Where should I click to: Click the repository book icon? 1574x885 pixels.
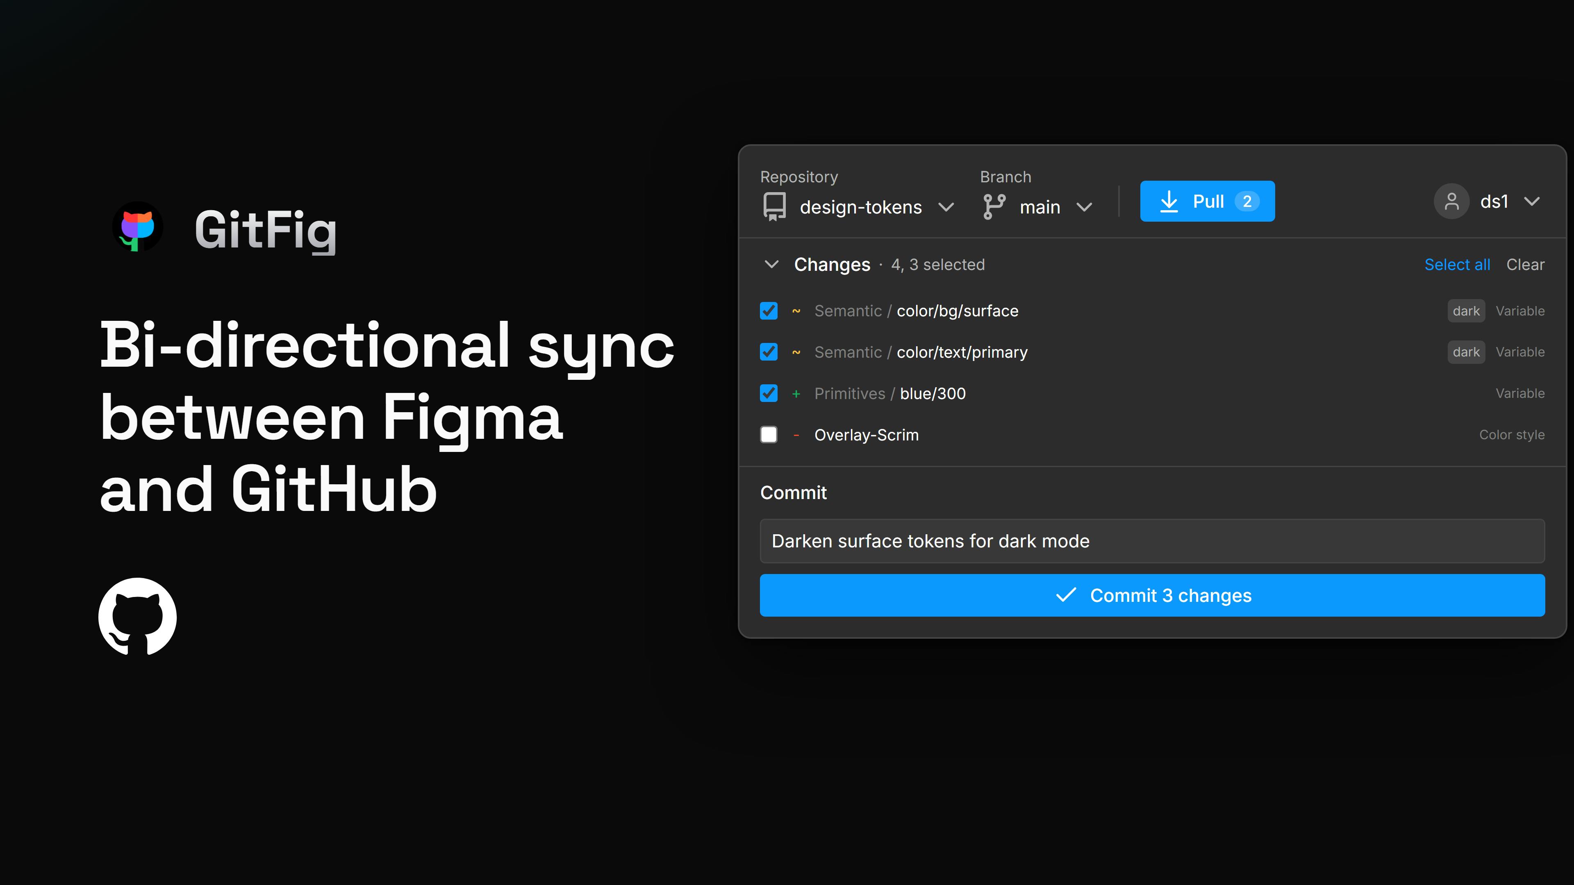pos(774,206)
